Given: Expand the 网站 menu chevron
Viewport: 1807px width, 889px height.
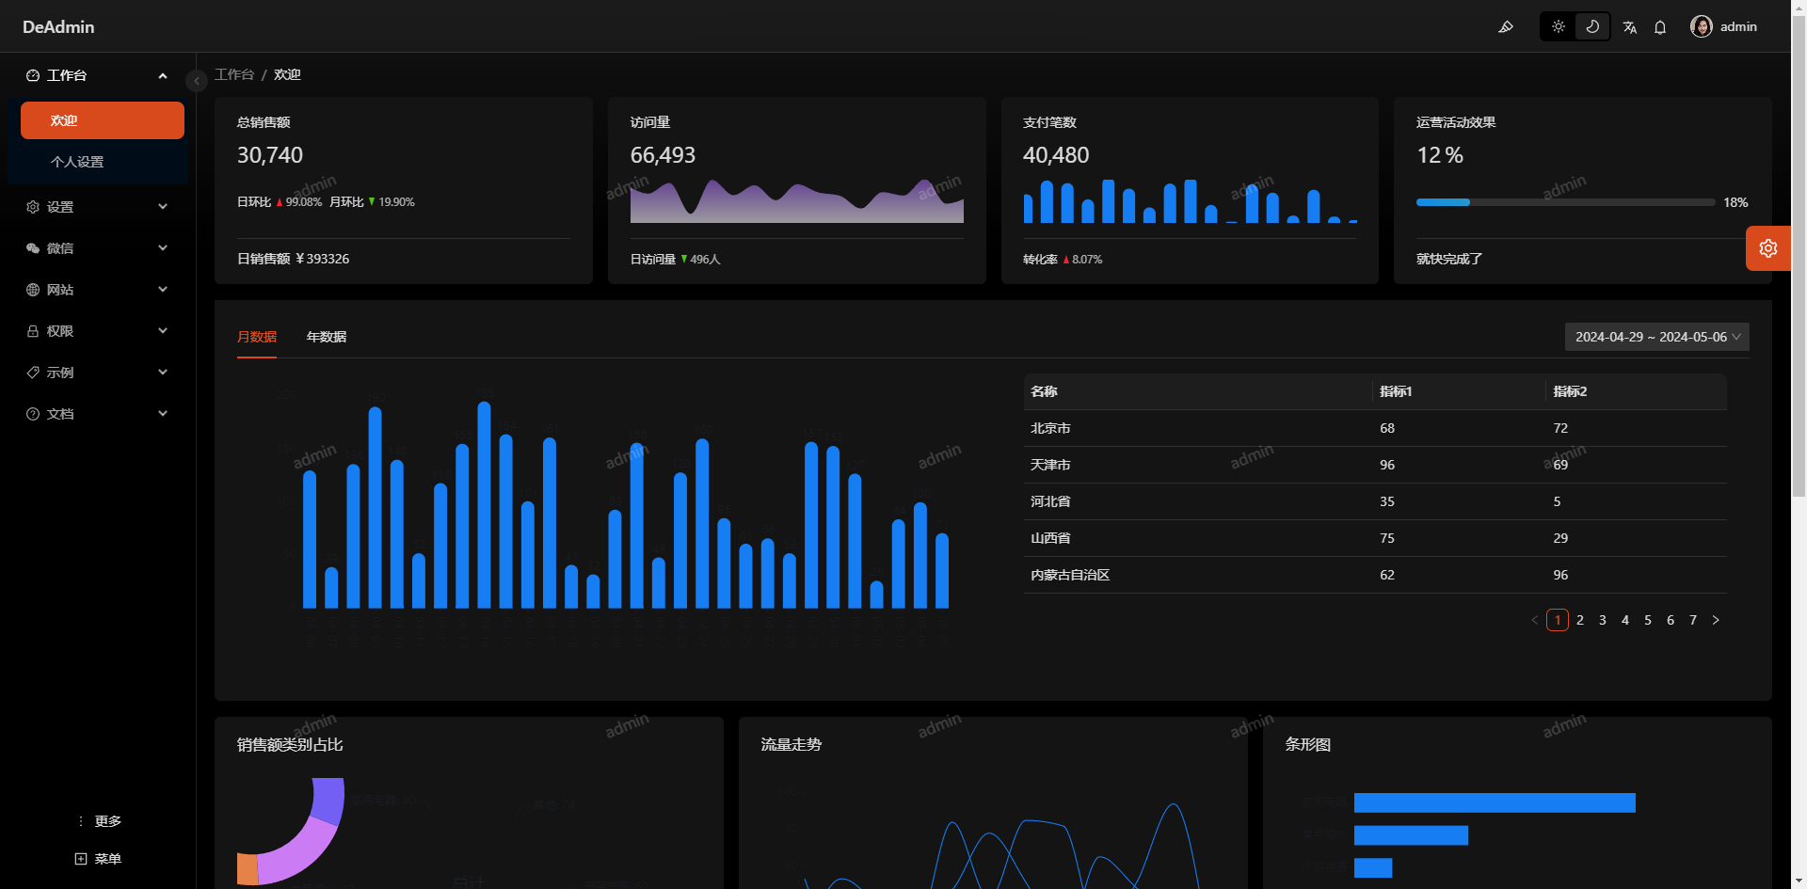Looking at the screenshot, I should [163, 290].
